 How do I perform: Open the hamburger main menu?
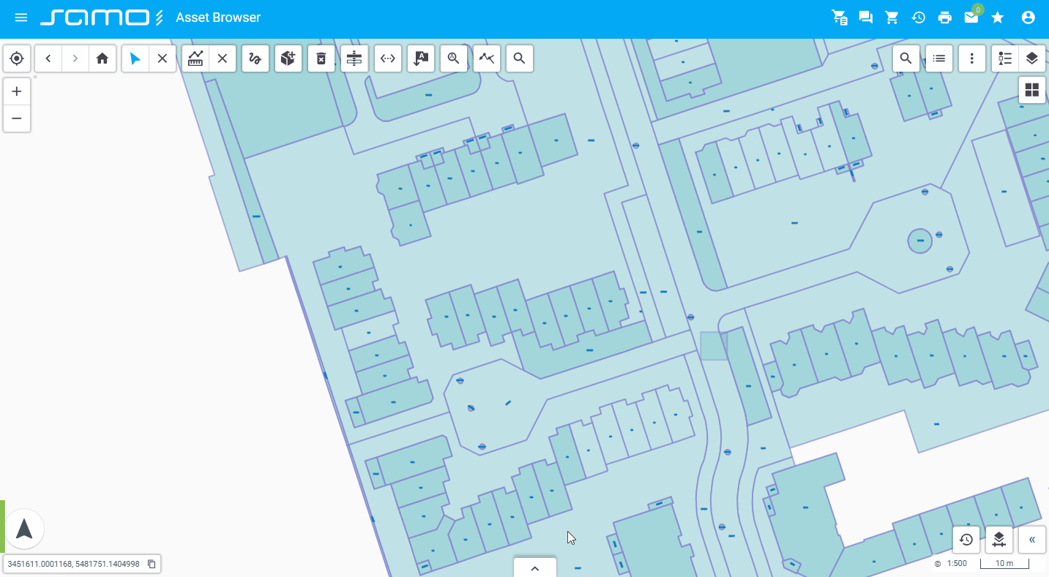20,18
